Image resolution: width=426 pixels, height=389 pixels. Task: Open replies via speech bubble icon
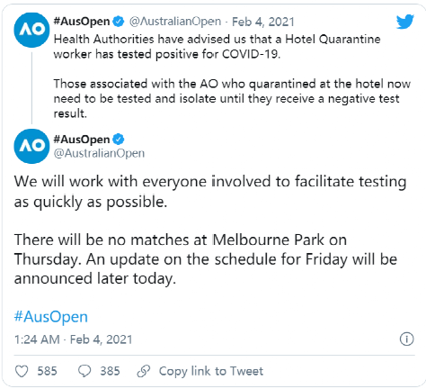pos(84,371)
